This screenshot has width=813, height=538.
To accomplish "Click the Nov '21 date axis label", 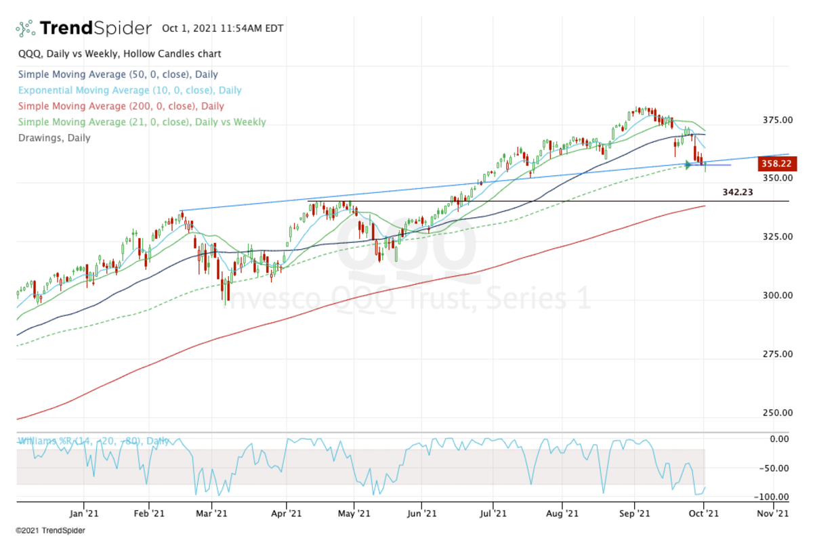I will (x=773, y=514).
